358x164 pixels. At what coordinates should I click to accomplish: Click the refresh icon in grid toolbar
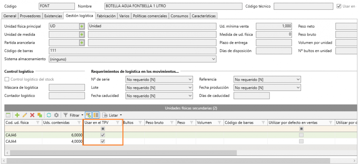click(49, 115)
